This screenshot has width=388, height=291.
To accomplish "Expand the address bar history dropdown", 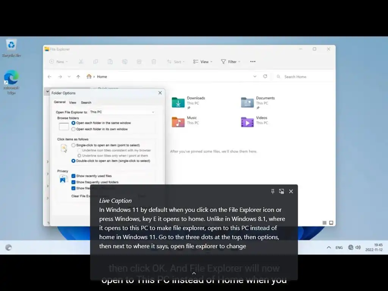I will pos(255,77).
